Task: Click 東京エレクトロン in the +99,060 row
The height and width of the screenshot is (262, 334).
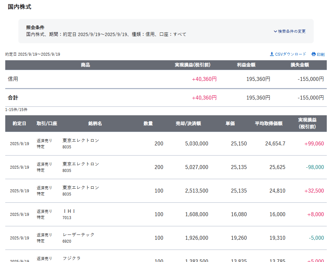Action: [x=81, y=140]
